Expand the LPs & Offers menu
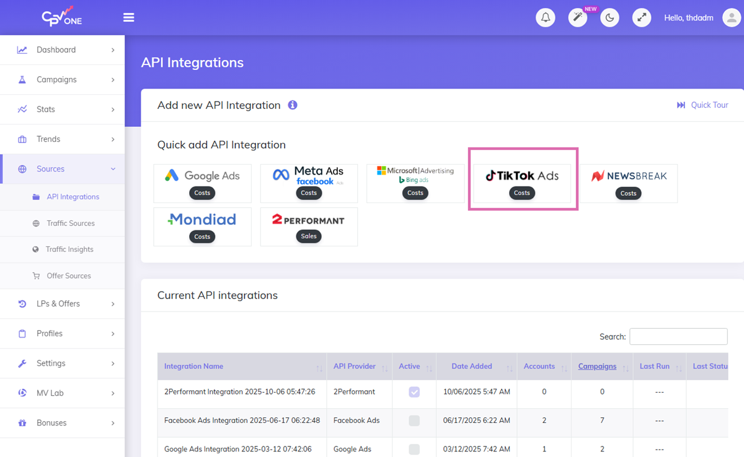 pos(60,303)
